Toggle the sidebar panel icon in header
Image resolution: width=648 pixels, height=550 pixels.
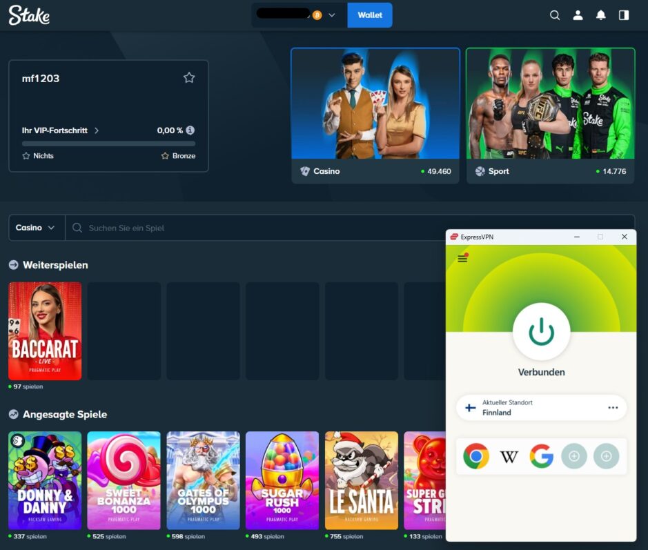(624, 15)
